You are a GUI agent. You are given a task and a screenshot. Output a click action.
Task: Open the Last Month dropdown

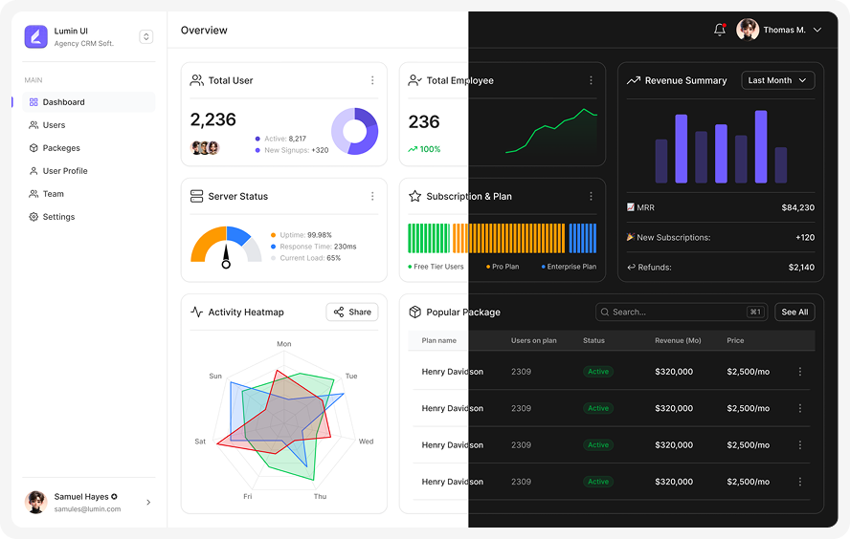click(x=777, y=81)
